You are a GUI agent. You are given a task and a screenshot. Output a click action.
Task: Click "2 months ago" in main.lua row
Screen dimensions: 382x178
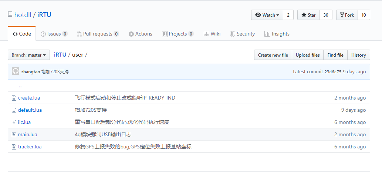350,135
